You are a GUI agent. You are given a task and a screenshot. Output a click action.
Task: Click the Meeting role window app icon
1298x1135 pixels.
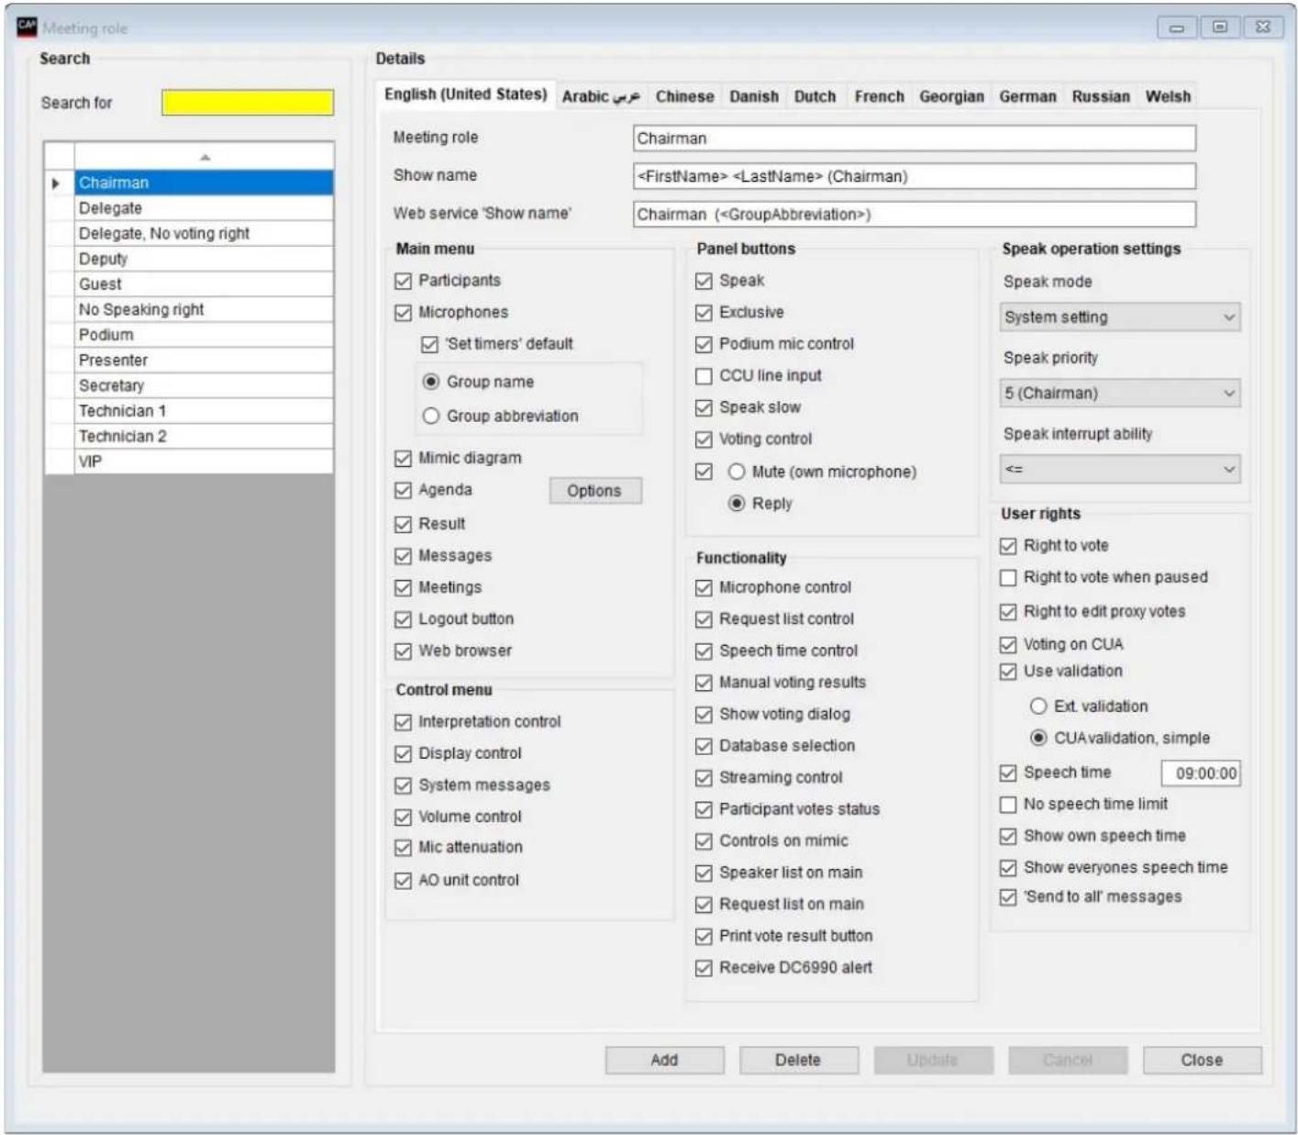point(28,28)
